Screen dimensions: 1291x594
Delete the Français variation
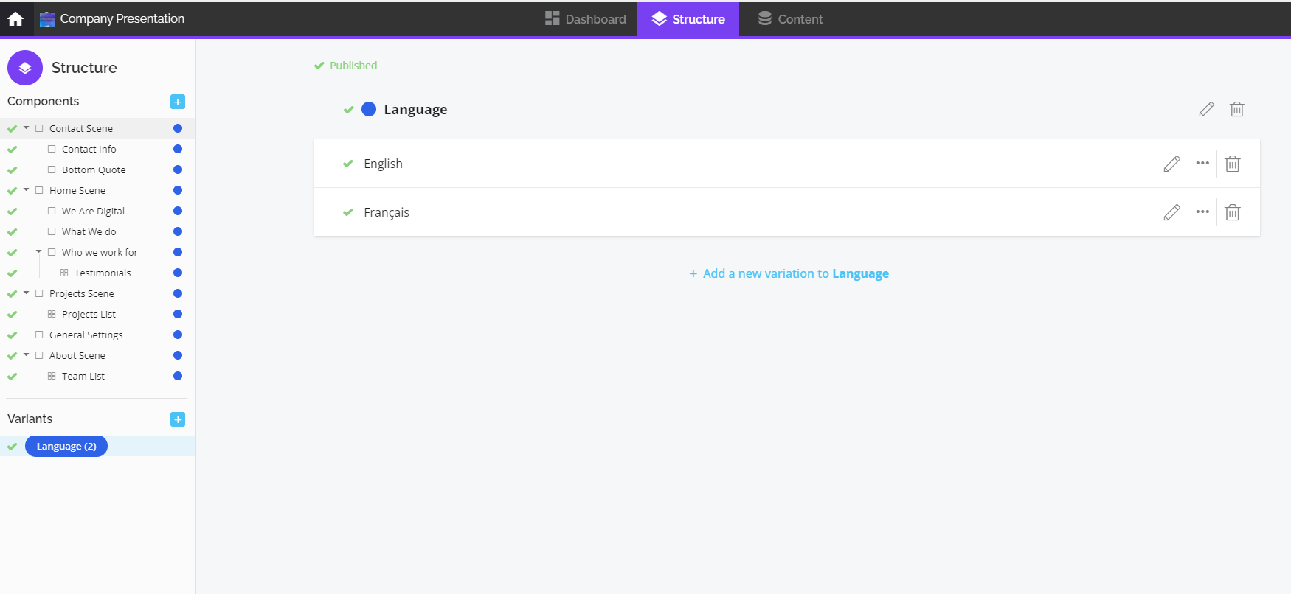pos(1233,212)
